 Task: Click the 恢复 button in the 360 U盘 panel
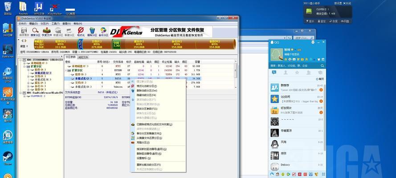[x=333, y=21]
